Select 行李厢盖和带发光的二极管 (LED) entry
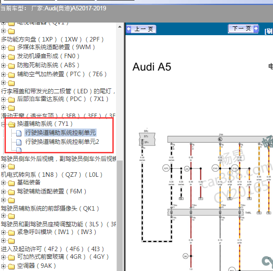The width and height of the screenshot is (273, 271). [x=58, y=91]
